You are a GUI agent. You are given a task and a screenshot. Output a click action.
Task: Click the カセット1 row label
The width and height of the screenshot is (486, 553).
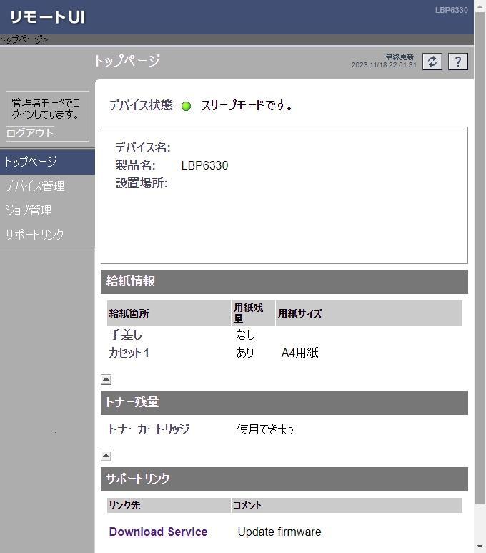coord(129,352)
